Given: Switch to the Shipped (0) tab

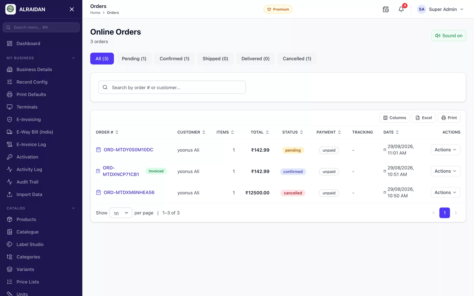Looking at the screenshot, I should (215, 59).
